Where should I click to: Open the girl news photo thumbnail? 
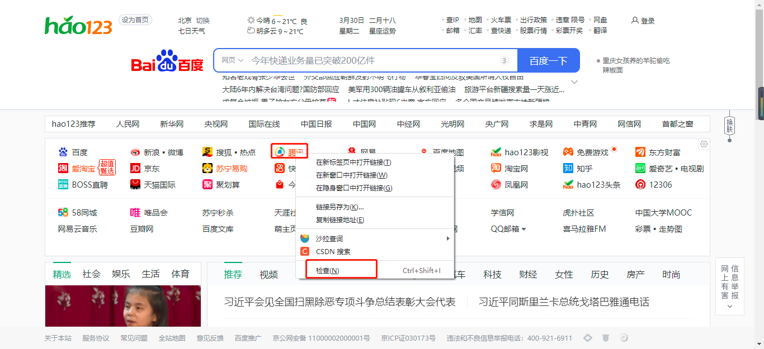coord(123,306)
